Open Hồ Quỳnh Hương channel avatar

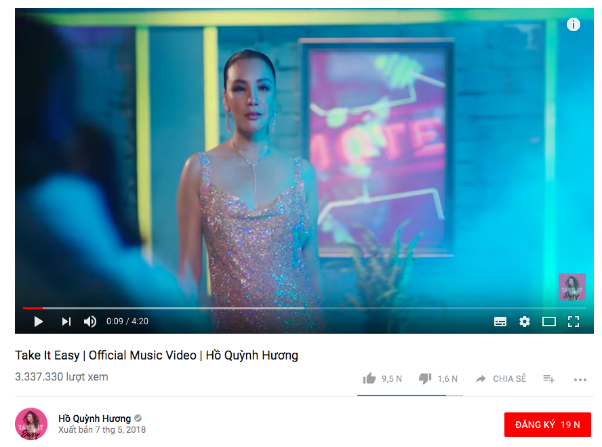click(31, 424)
